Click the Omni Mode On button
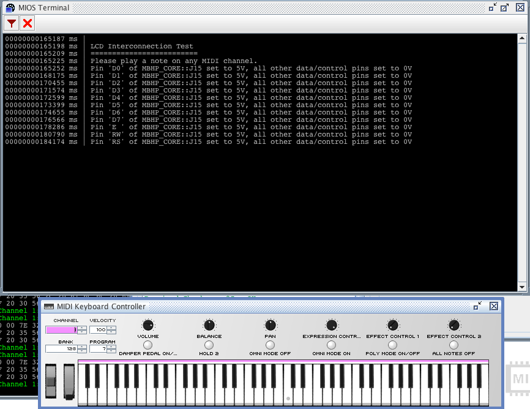The image size is (530, 409). tap(331, 345)
